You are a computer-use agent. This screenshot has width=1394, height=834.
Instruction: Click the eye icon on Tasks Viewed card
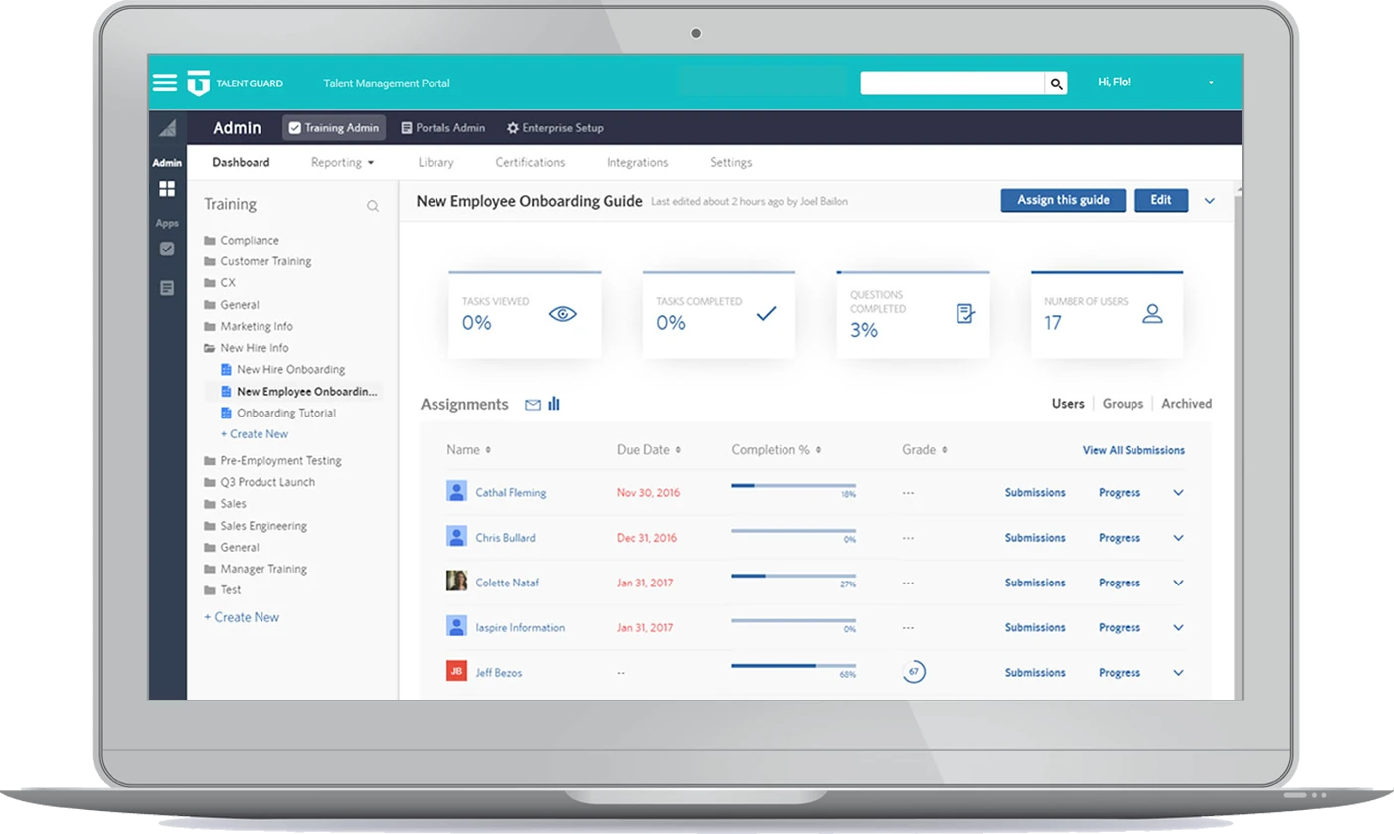tap(562, 314)
